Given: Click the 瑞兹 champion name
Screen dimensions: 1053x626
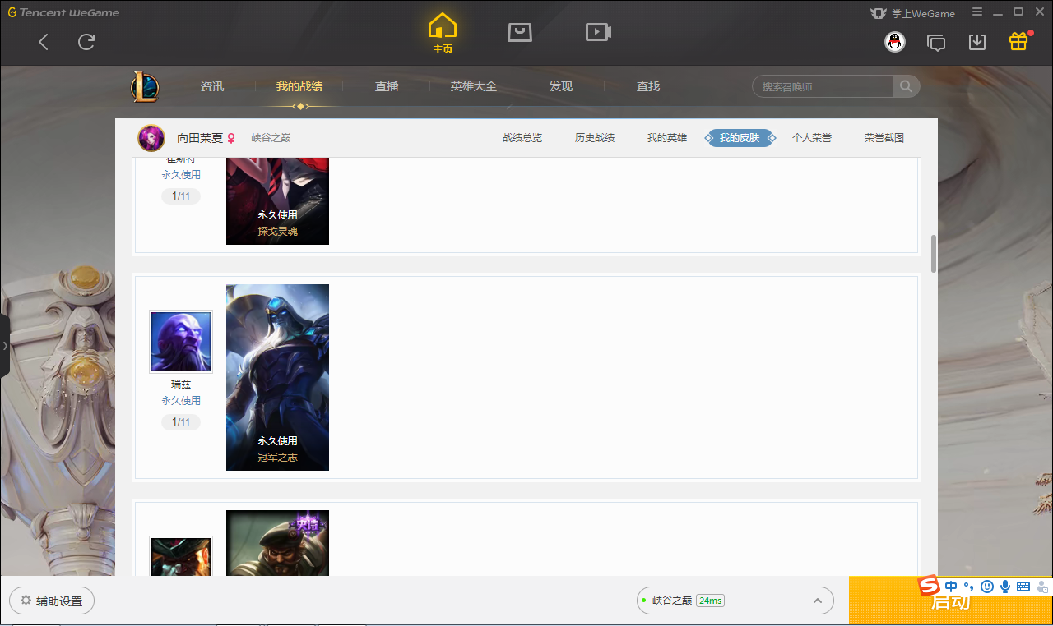Looking at the screenshot, I should click(181, 384).
